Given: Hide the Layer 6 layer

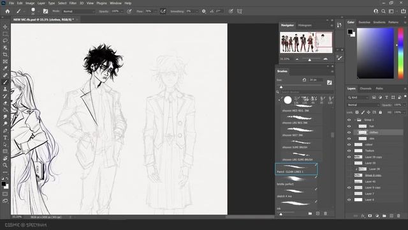Looking at the screenshot, I should (349, 200).
